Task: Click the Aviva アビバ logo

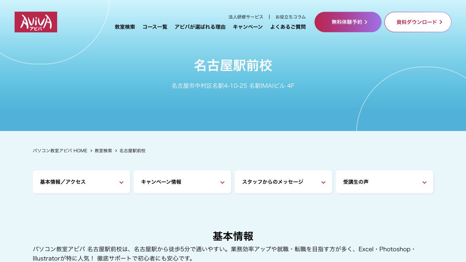Action: [36, 22]
